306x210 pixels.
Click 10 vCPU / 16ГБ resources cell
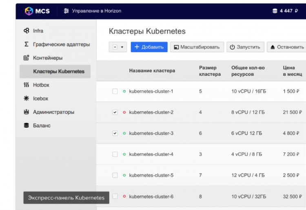(248, 91)
